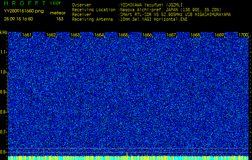Click the 0.7 kHz frequency label

point(3,132)
